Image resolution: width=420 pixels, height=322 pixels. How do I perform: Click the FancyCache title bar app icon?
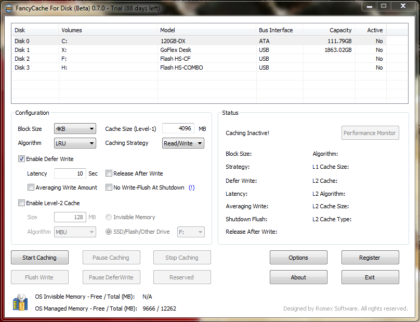tap(9, 8)
